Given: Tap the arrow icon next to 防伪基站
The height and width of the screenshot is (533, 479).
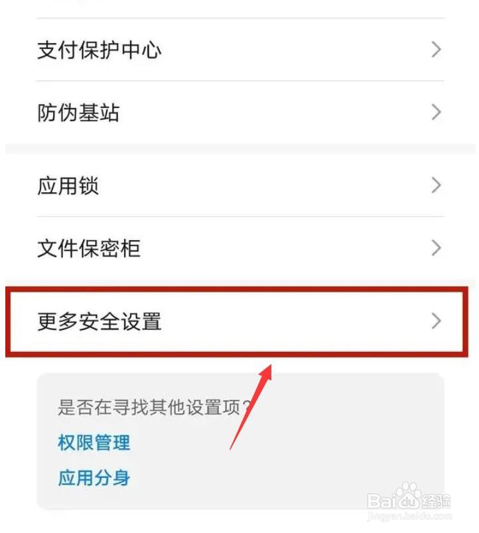Looking at the screenshot, I should [436, 112].
